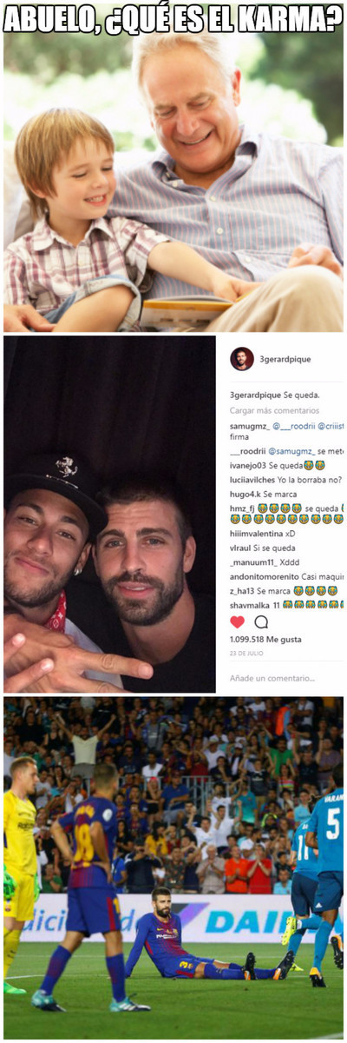Open the 1.099.518 Me gusta likes count

point(267,640)
